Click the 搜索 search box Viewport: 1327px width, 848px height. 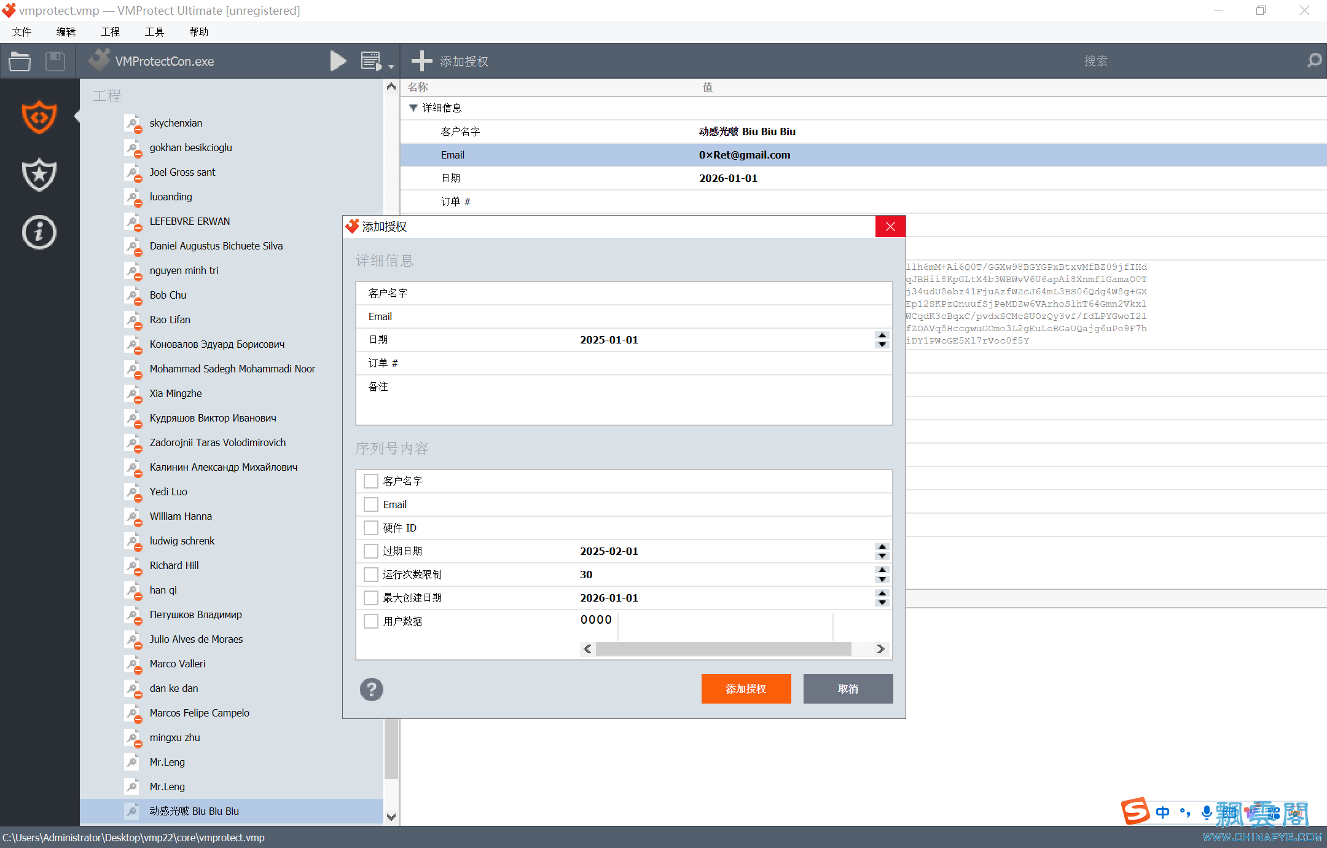coord(1096,61)
